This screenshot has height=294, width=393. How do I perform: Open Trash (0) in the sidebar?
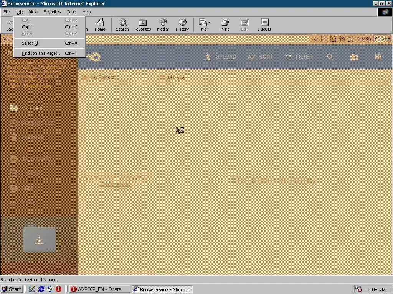(27, 137)
